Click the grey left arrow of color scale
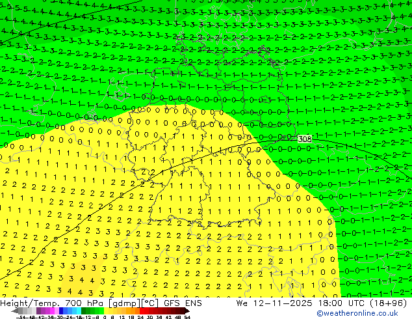Screen dimensions: 412x319 [x=15, y=311]
